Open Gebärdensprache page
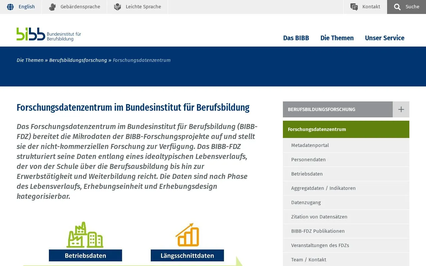Image resolution: width=426 pixels, height=266 pixels. pos(80,7)
